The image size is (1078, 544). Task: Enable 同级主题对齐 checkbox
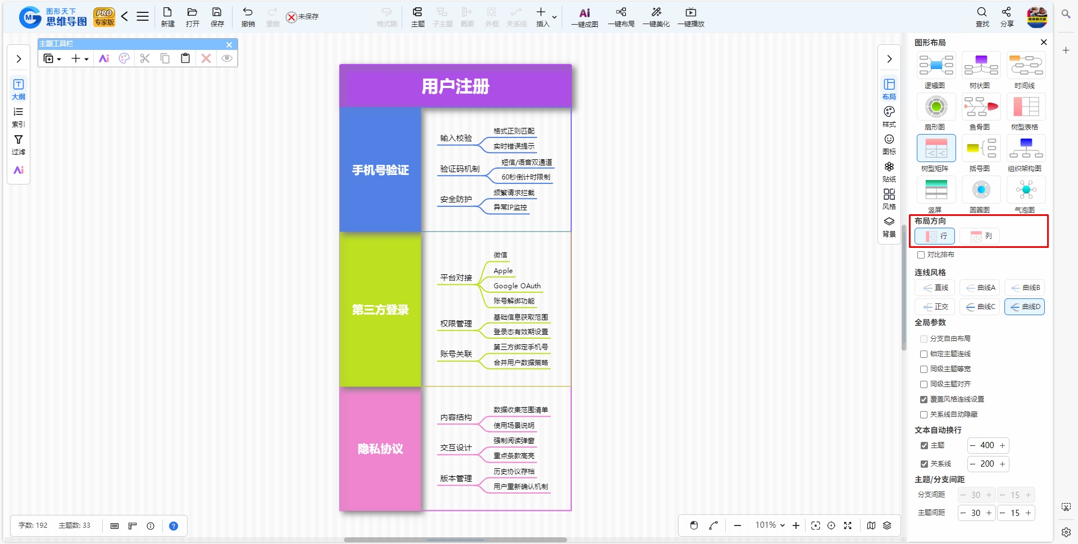coord(924,384)
